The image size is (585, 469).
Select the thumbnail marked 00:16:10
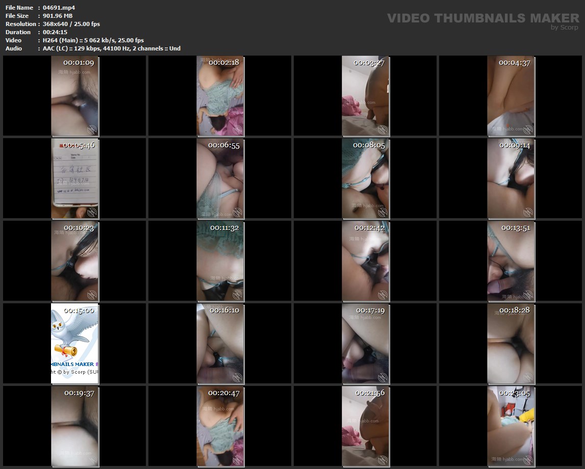click(x=220, y=343)
